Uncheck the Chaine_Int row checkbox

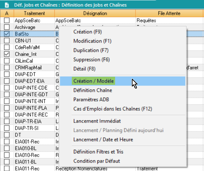click(x=6, y=54)
